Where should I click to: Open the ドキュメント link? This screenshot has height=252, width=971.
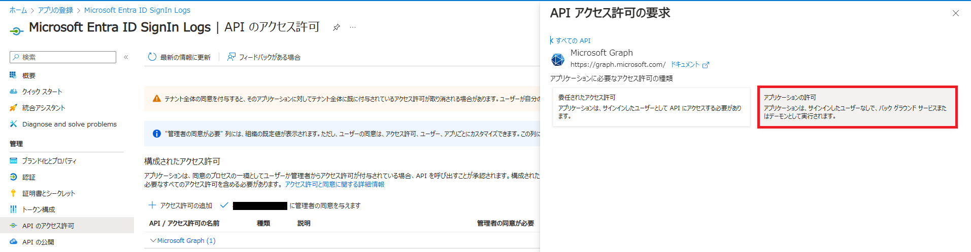(685, 64)
